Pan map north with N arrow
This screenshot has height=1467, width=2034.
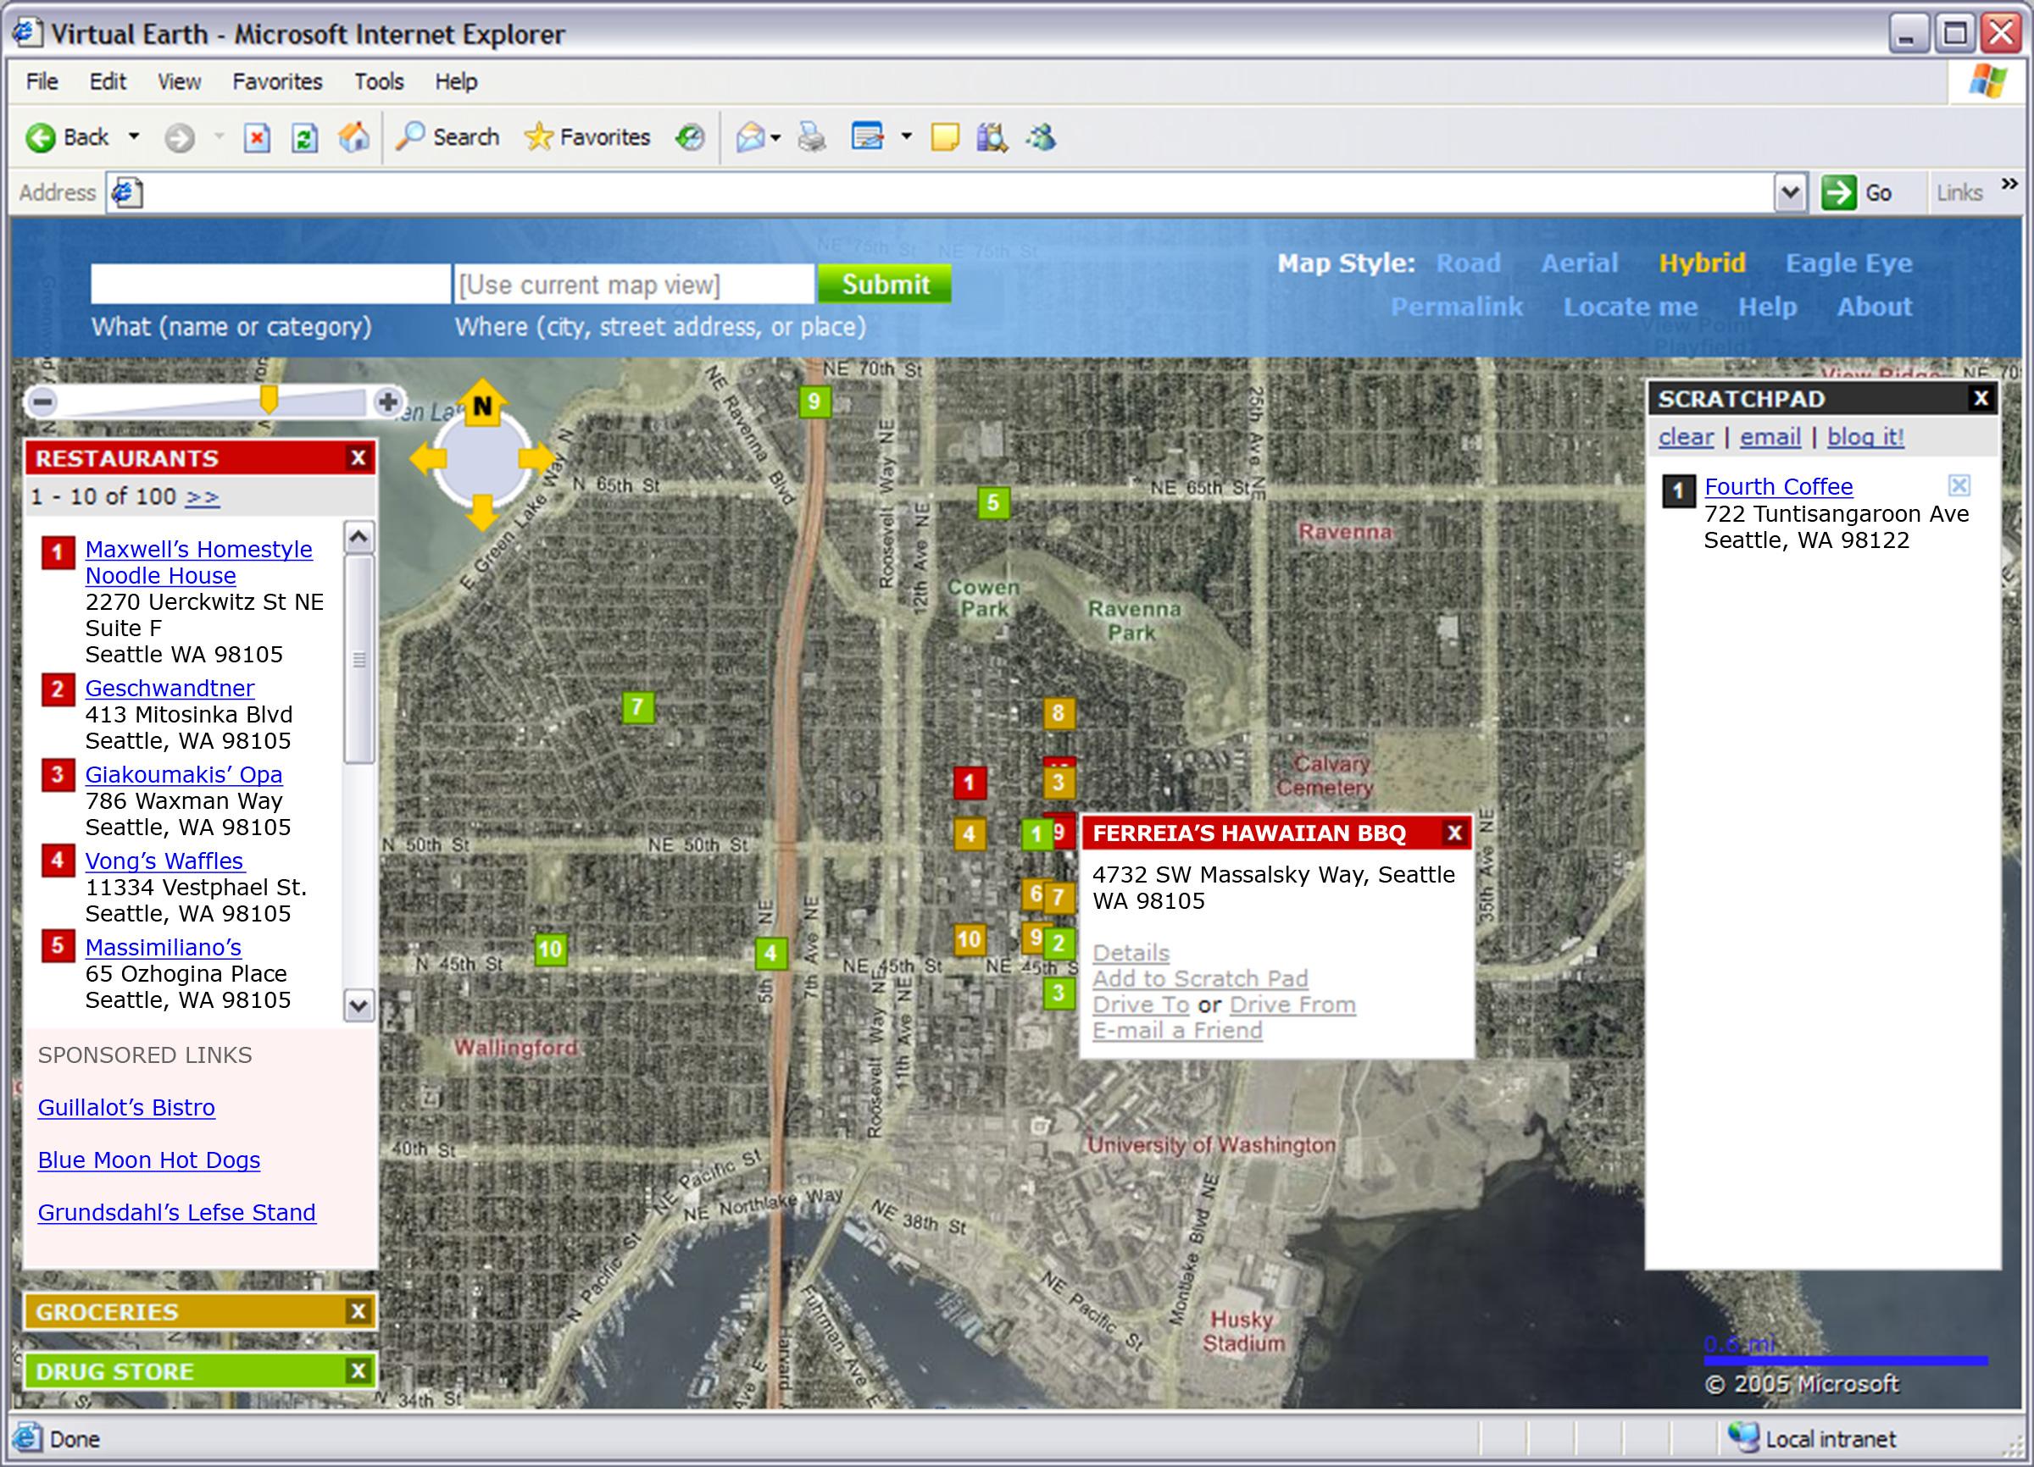(x=482, y=403)
